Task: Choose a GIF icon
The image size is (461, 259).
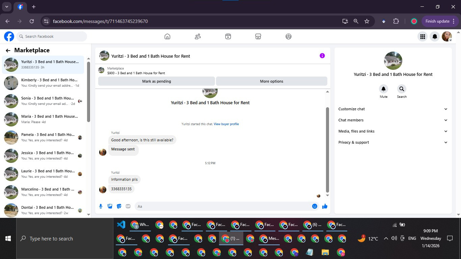Action: click(x=128, y=206)
